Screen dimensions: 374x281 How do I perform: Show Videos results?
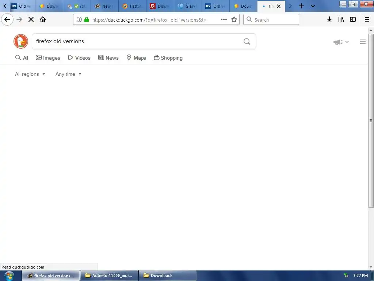coord(79,58)
